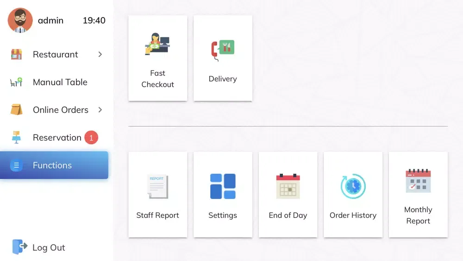Click the Log Out text label
463x261 pixels.
49,248
